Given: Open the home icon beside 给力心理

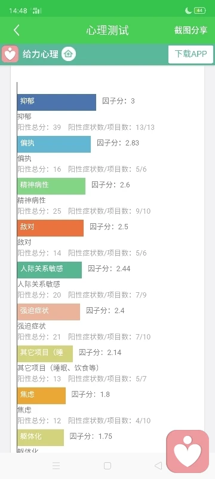Looking at the screenshot, I should (x=69, y=54).
